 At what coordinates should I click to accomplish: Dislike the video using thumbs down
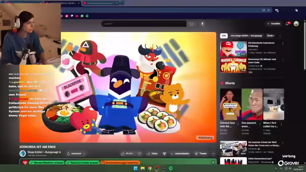tap(139, 154)
